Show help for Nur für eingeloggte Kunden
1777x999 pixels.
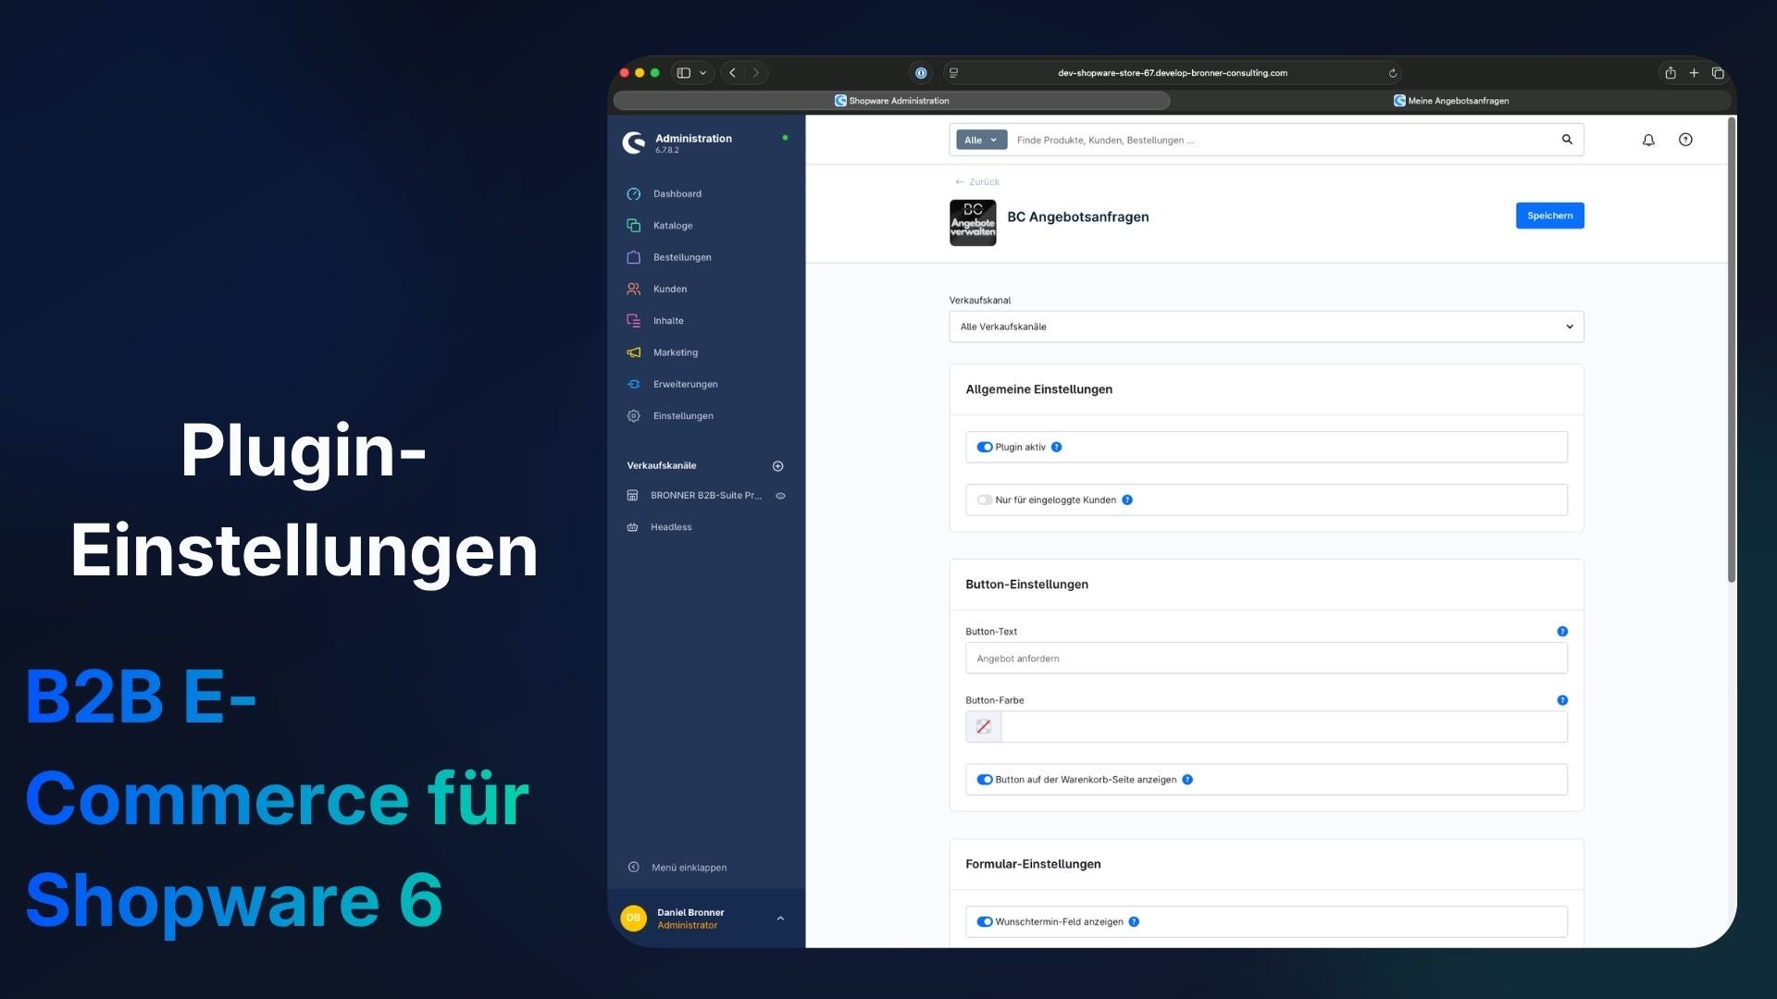[1127, 500]
